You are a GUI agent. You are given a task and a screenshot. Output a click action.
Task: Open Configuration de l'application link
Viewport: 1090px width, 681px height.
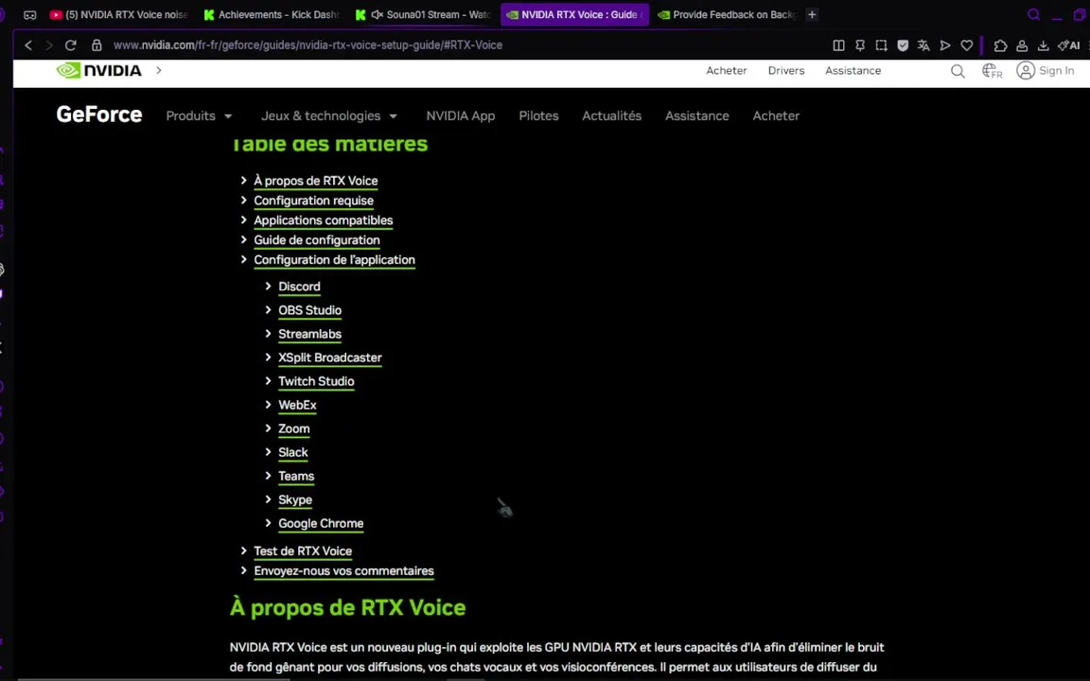(x=334, y=260)
